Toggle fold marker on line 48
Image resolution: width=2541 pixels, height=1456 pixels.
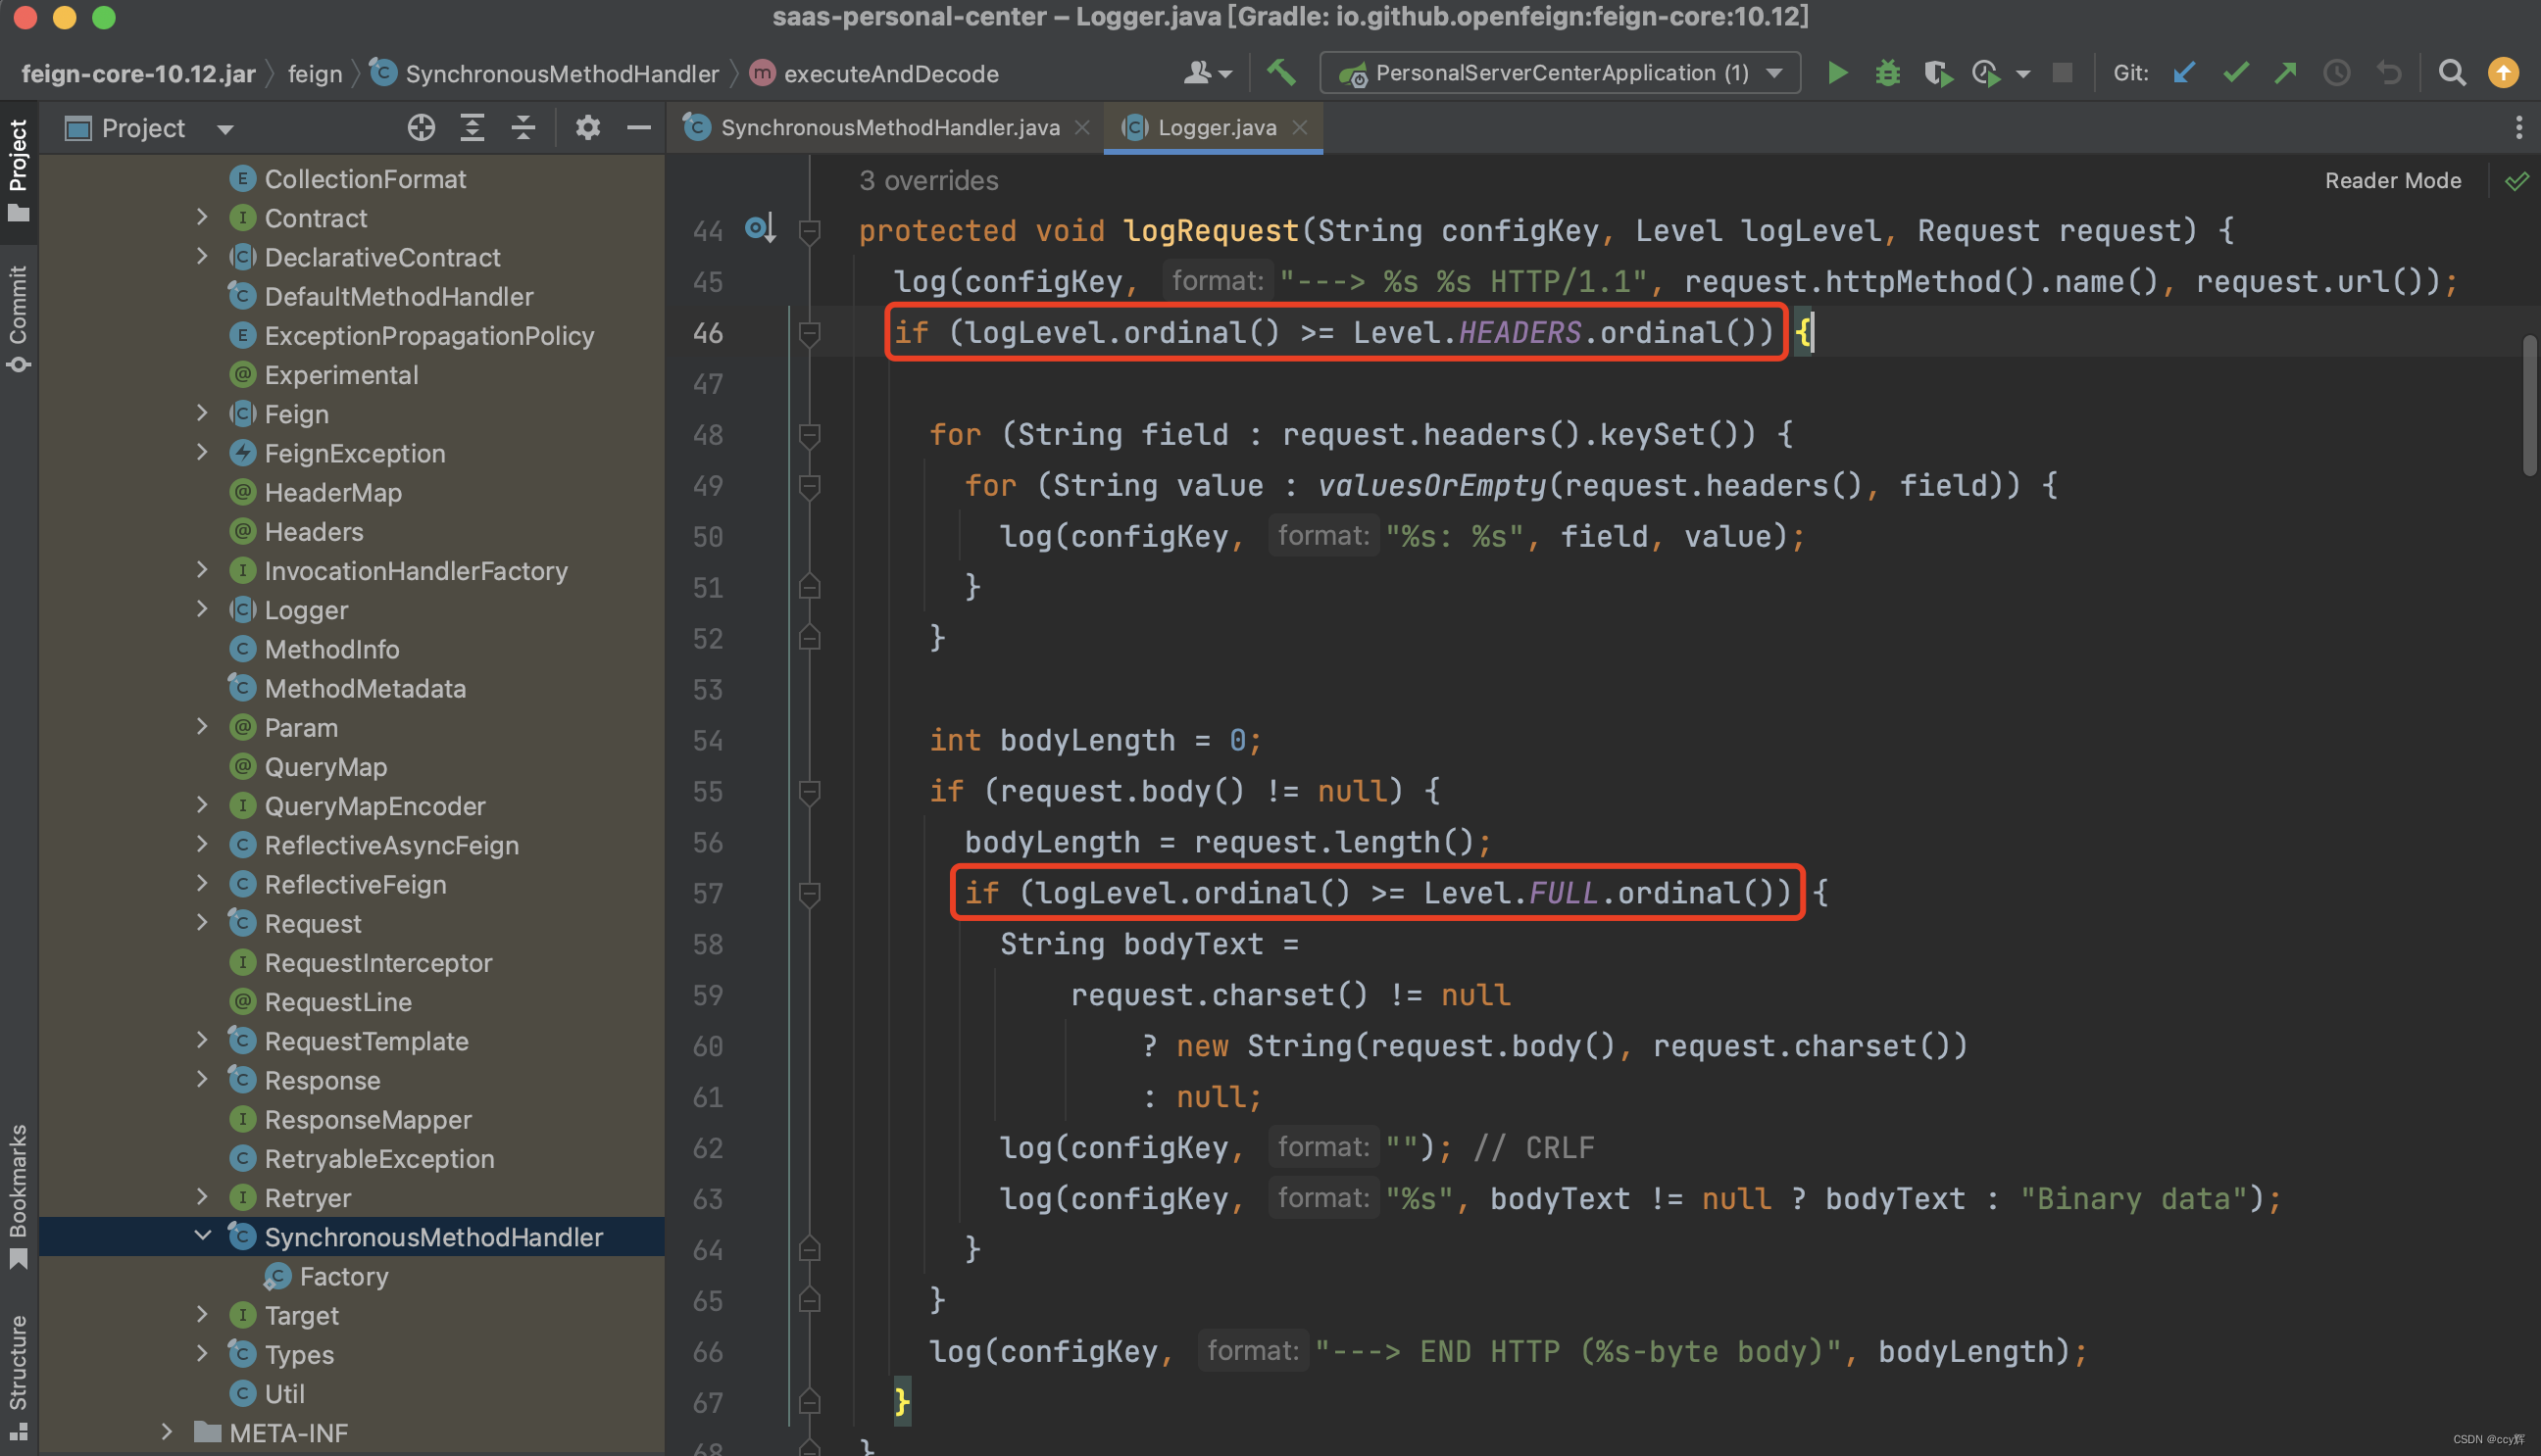pyautogui.click(x=810, y=435)
